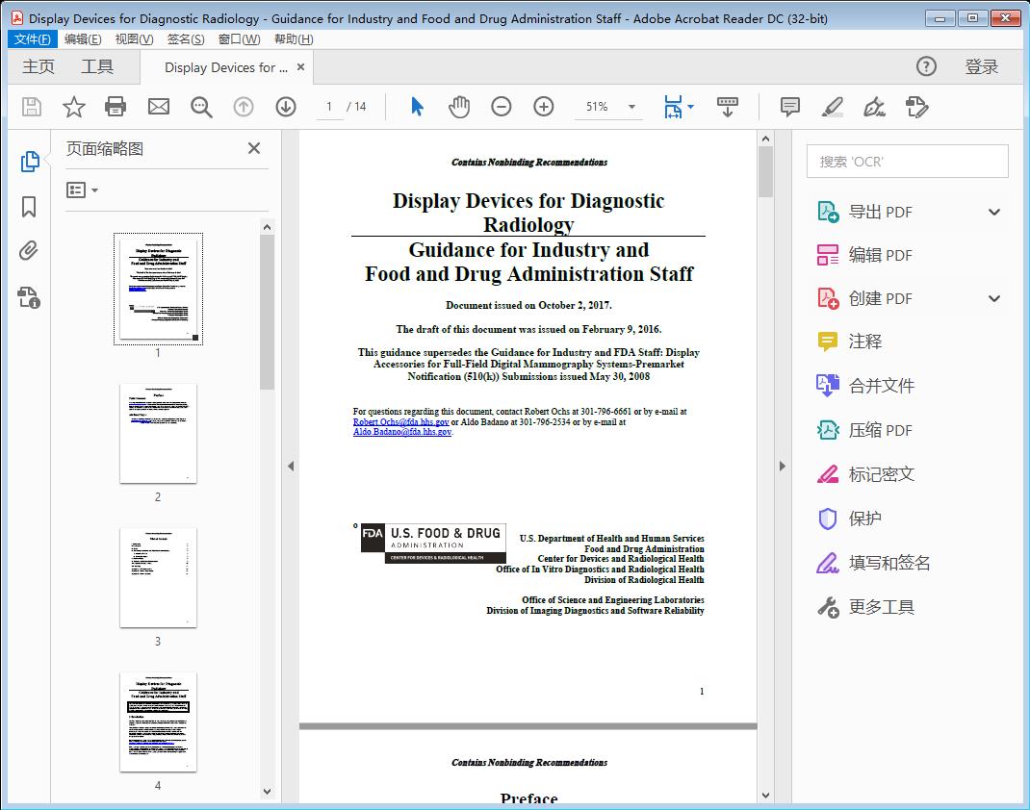Screen dimensions: 1030x810
Task: Toggle the page thumbnails panel
Action: [28, 162]
